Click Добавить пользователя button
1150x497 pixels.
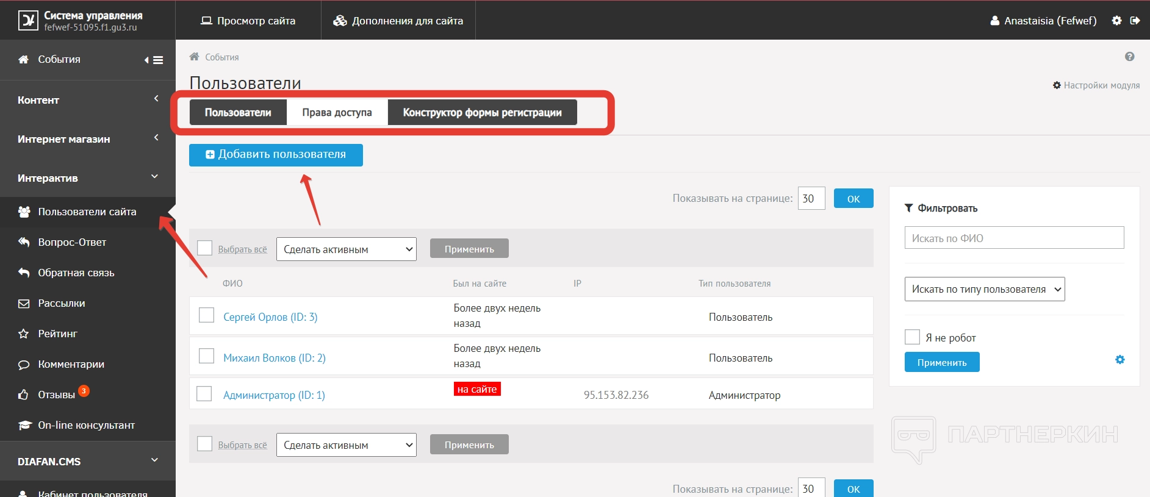tap(276, 155)
